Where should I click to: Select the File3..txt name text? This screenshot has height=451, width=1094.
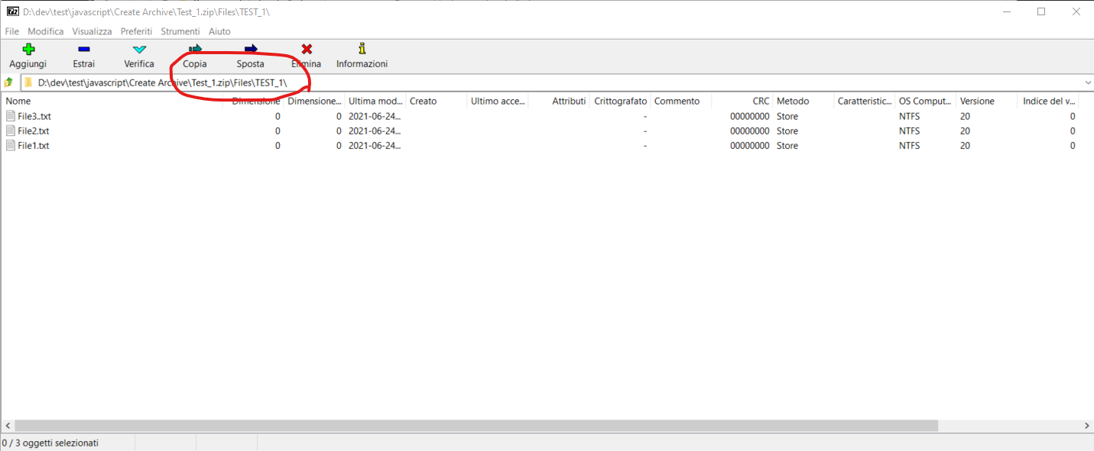34,116
